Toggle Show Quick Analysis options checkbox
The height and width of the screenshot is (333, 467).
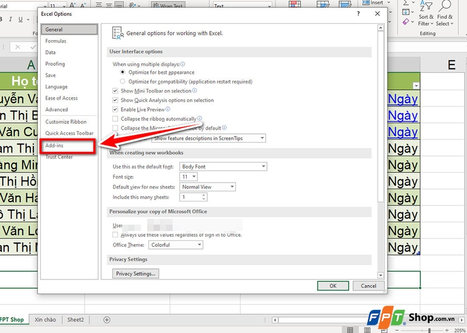click(x=115, y=100)
